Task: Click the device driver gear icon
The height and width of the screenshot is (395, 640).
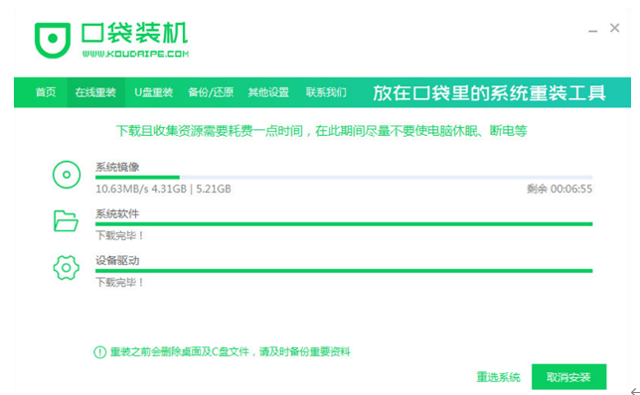Action: (67, 267)
